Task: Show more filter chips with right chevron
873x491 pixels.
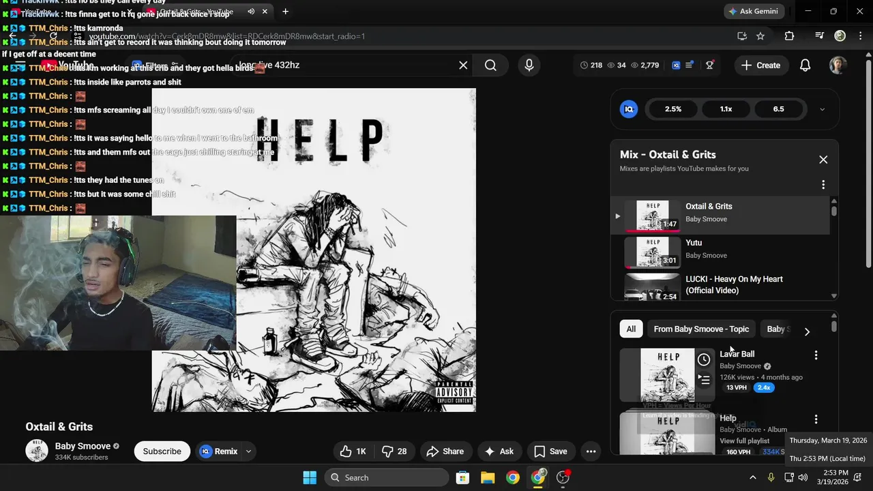Action: (x=807, y=331)
